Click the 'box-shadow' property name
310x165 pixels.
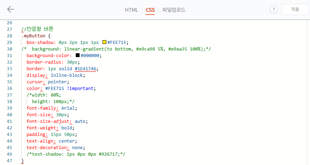tap(40, 42)
